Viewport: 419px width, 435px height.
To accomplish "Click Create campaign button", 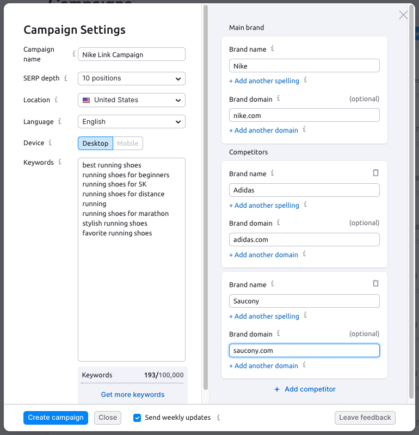I will click(x=56, y=418).
